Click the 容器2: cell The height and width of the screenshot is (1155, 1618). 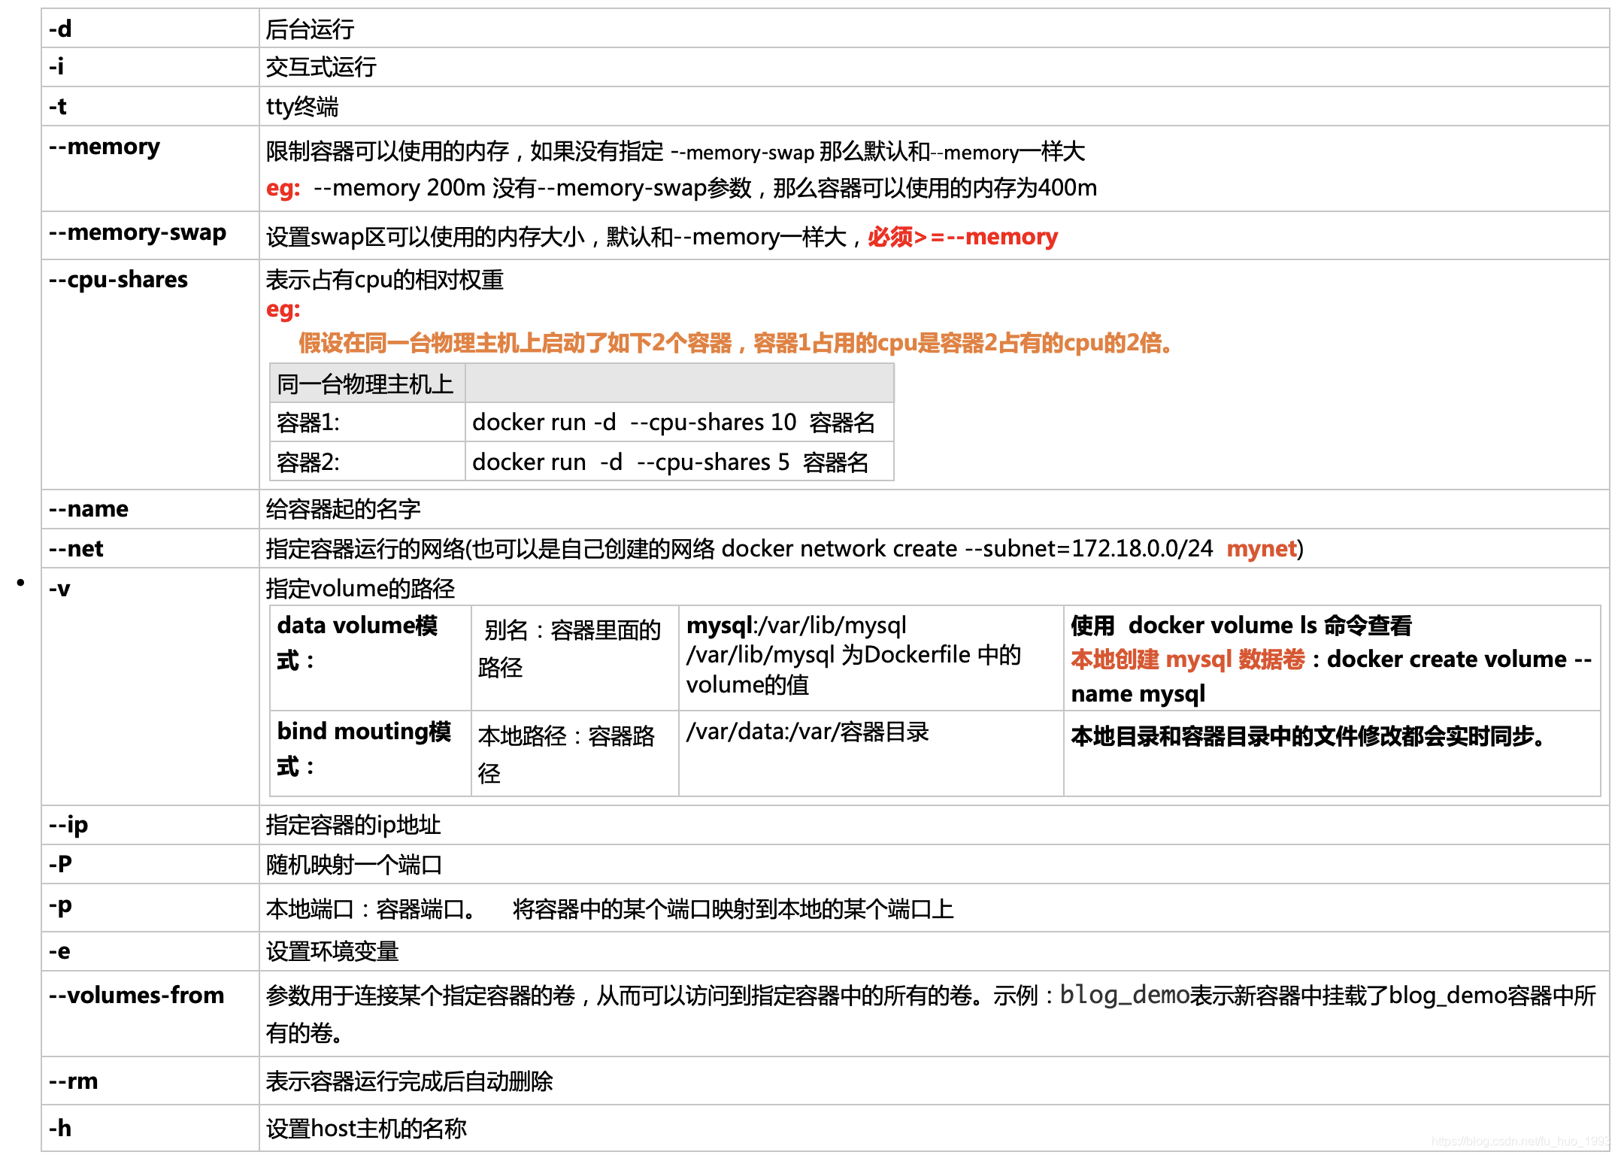click(368, 462)
